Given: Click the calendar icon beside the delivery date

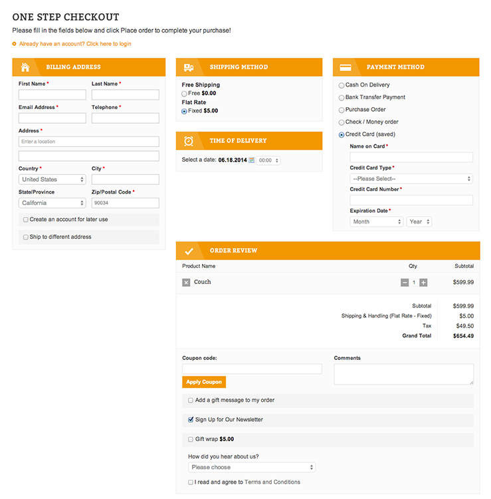Looking at the screenshot, I should click(252, 160).
